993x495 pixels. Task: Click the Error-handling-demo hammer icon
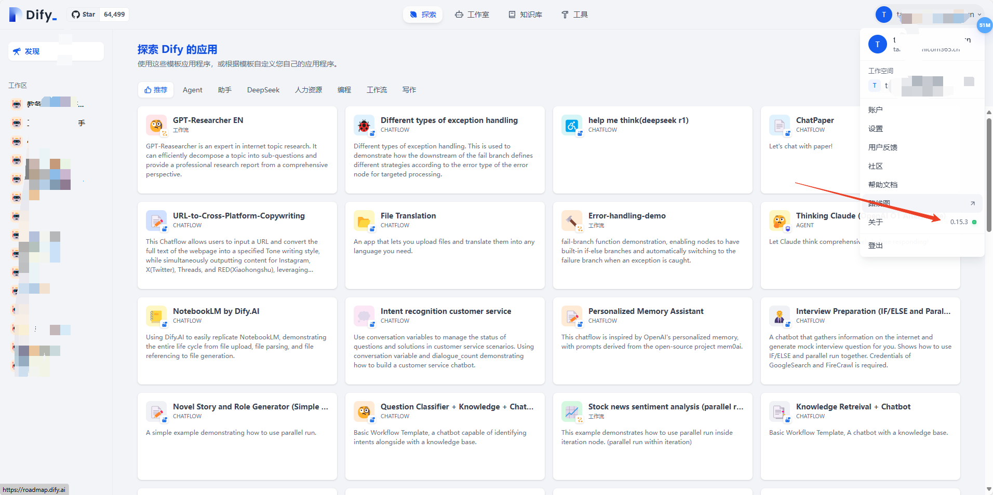(x=572, y=221)
